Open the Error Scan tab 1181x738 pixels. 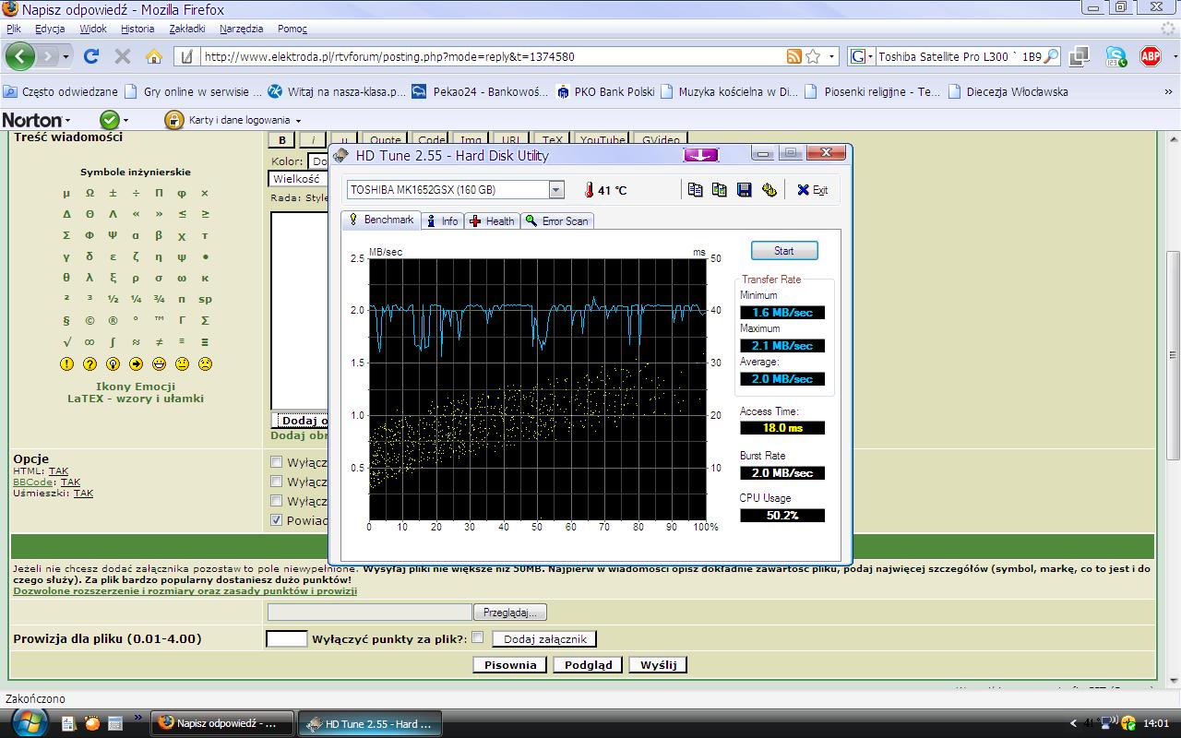[x=556, y=221]
